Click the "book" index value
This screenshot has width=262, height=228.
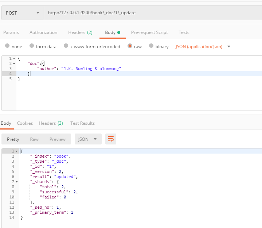coord(61,156)
